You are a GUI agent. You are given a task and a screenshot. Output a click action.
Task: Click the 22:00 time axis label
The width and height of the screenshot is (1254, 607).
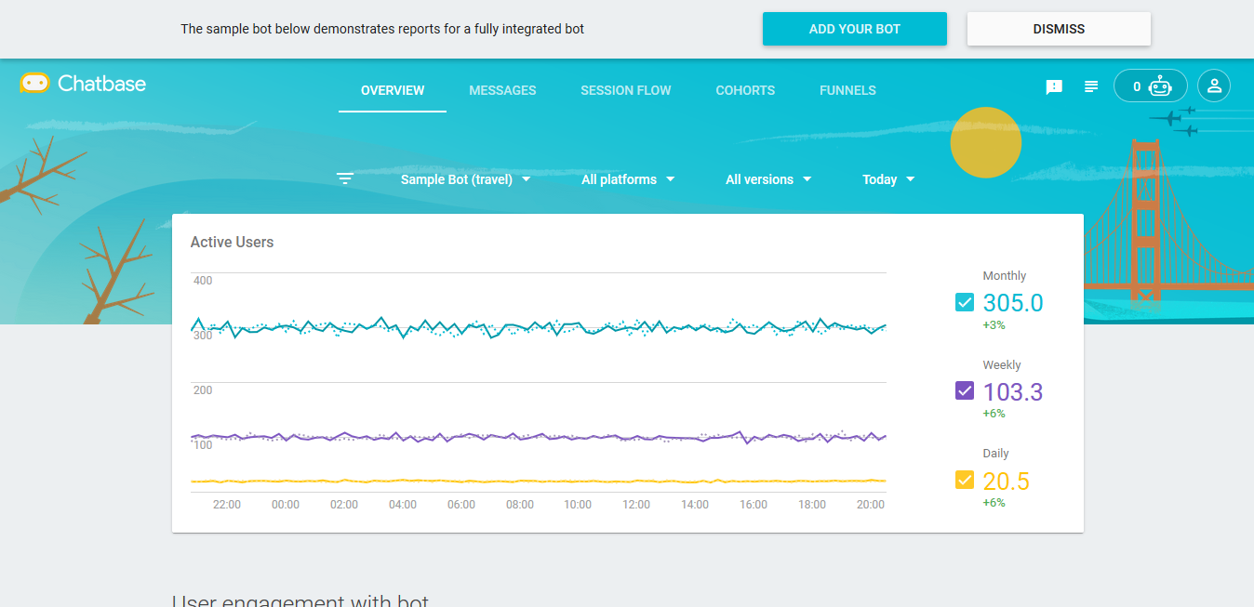point(227,505)
